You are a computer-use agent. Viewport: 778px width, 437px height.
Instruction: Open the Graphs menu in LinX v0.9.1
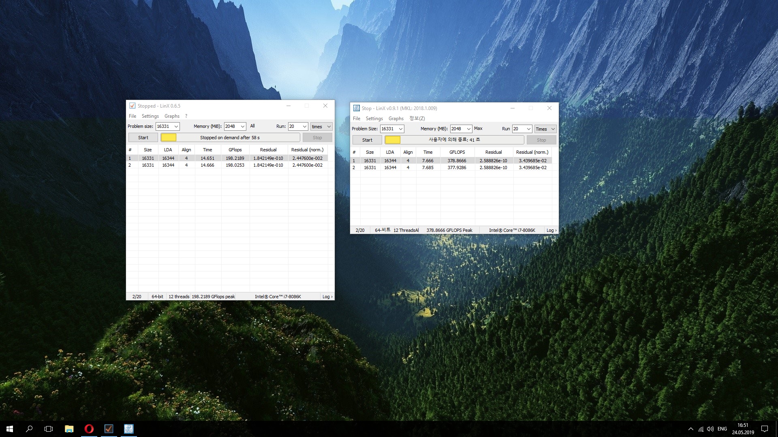coord(395,119)
